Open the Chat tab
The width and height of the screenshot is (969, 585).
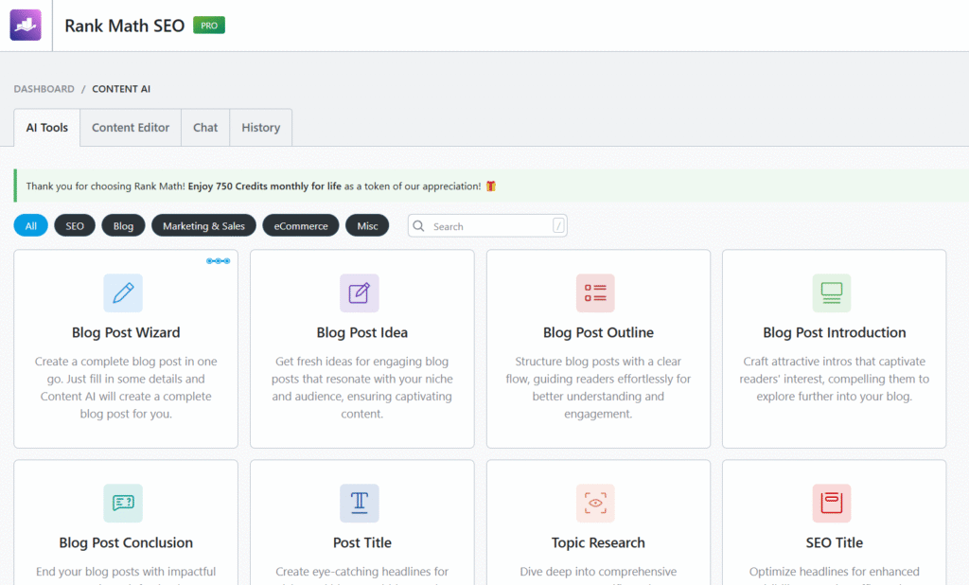[205, 128]
